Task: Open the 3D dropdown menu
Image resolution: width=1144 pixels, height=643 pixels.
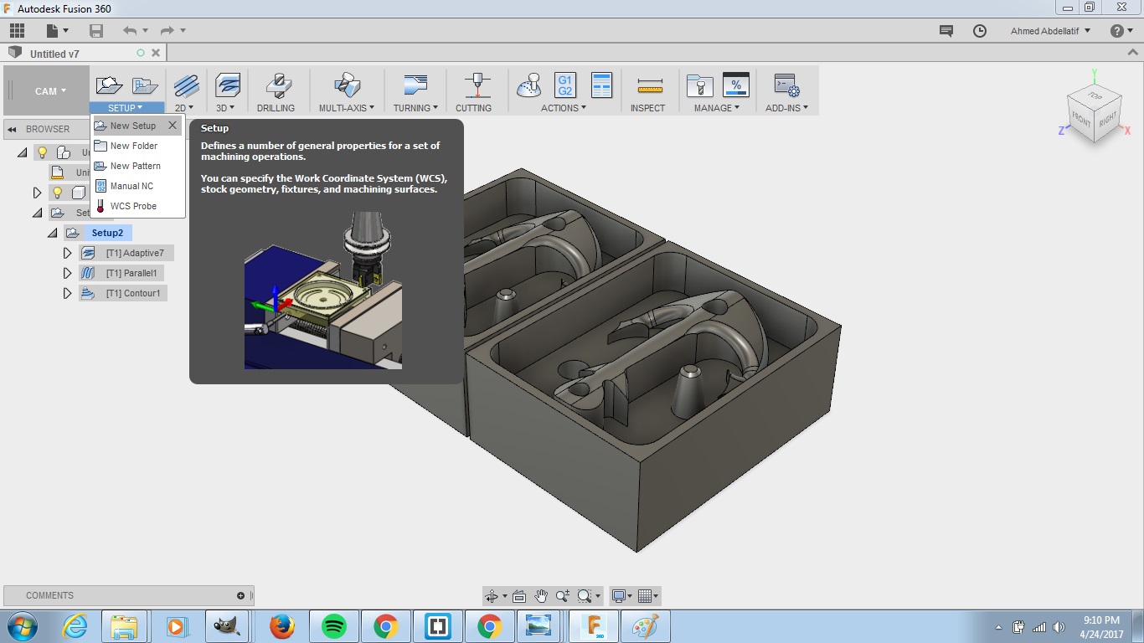Action: tap(225, 108)
